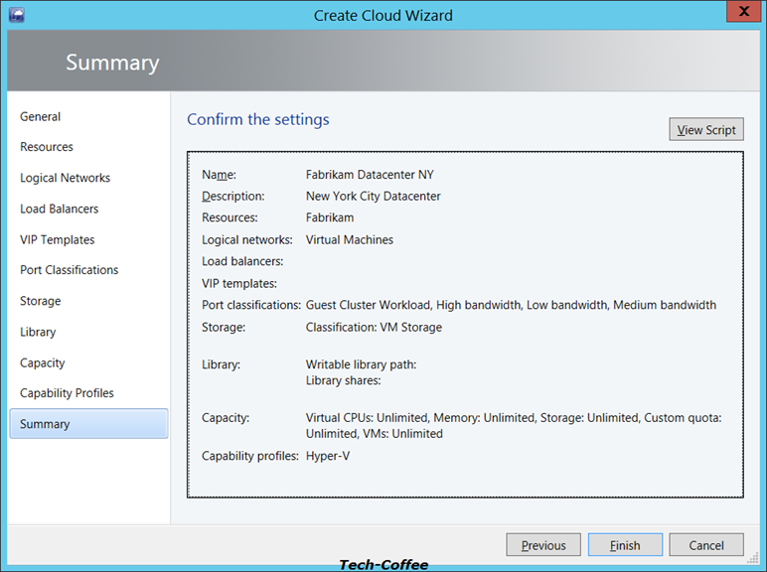Click the resize grip at window corner

tap(753, 558)
